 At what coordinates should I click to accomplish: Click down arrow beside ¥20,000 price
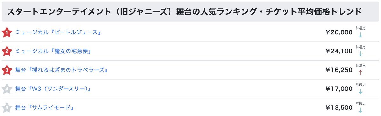tap(360, 35)
